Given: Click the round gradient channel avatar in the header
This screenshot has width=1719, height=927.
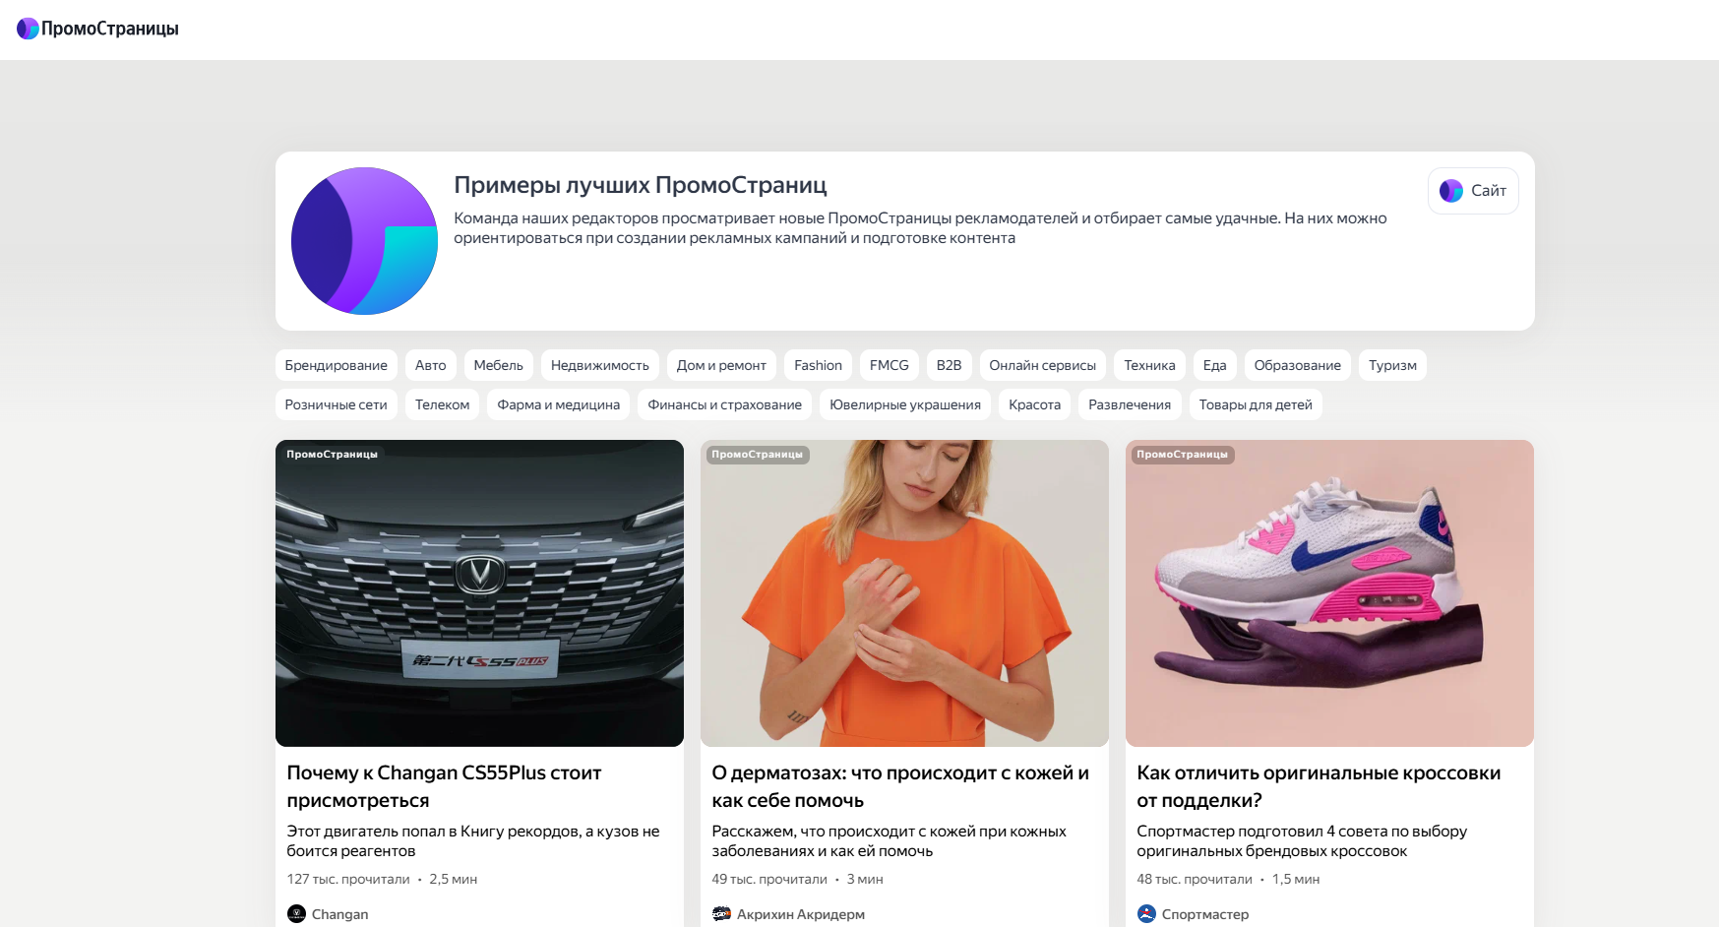Looking at the screenshot, I should 364,240.
